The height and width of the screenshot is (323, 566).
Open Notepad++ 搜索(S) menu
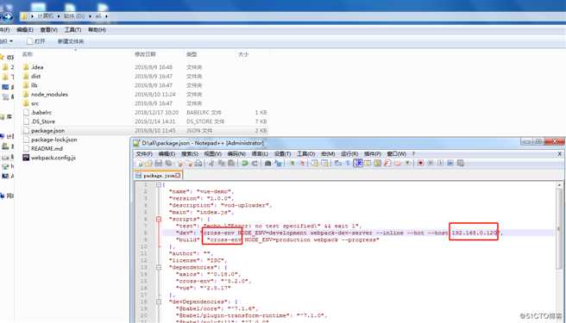190,154
